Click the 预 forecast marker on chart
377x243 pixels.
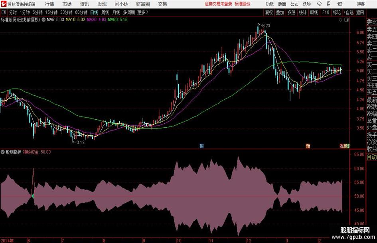[x=308, y=146]
